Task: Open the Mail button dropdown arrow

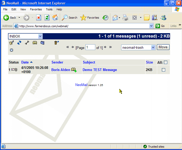Action: pyautogui.click(x=119, y=18)
